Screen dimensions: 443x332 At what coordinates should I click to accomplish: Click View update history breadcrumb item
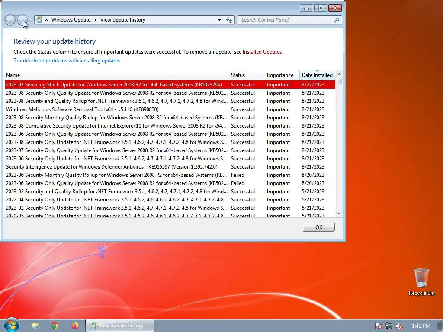click(122, 20)
